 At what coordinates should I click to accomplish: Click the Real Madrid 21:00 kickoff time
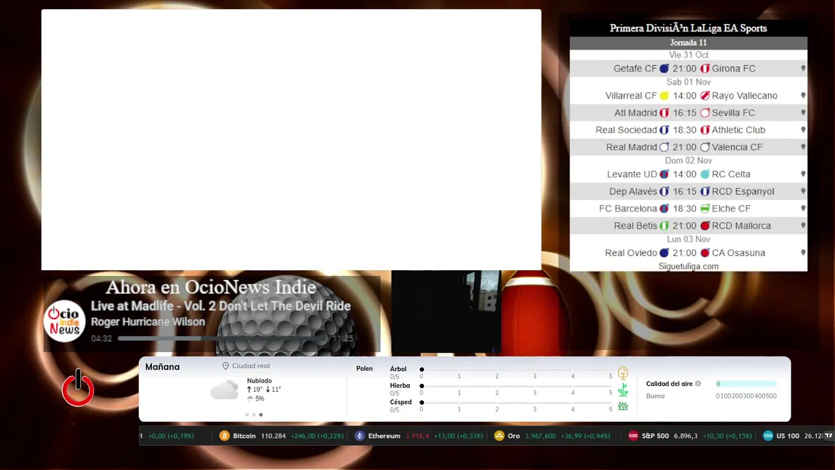(684, 148)
